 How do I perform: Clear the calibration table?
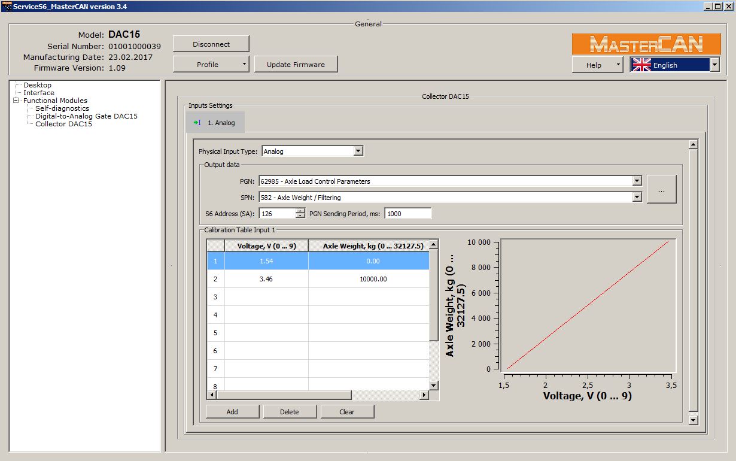(347, 412)
